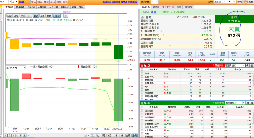Step date forward with right arrow
Viewport: 254px width, 138px height.
pos(235,2)
